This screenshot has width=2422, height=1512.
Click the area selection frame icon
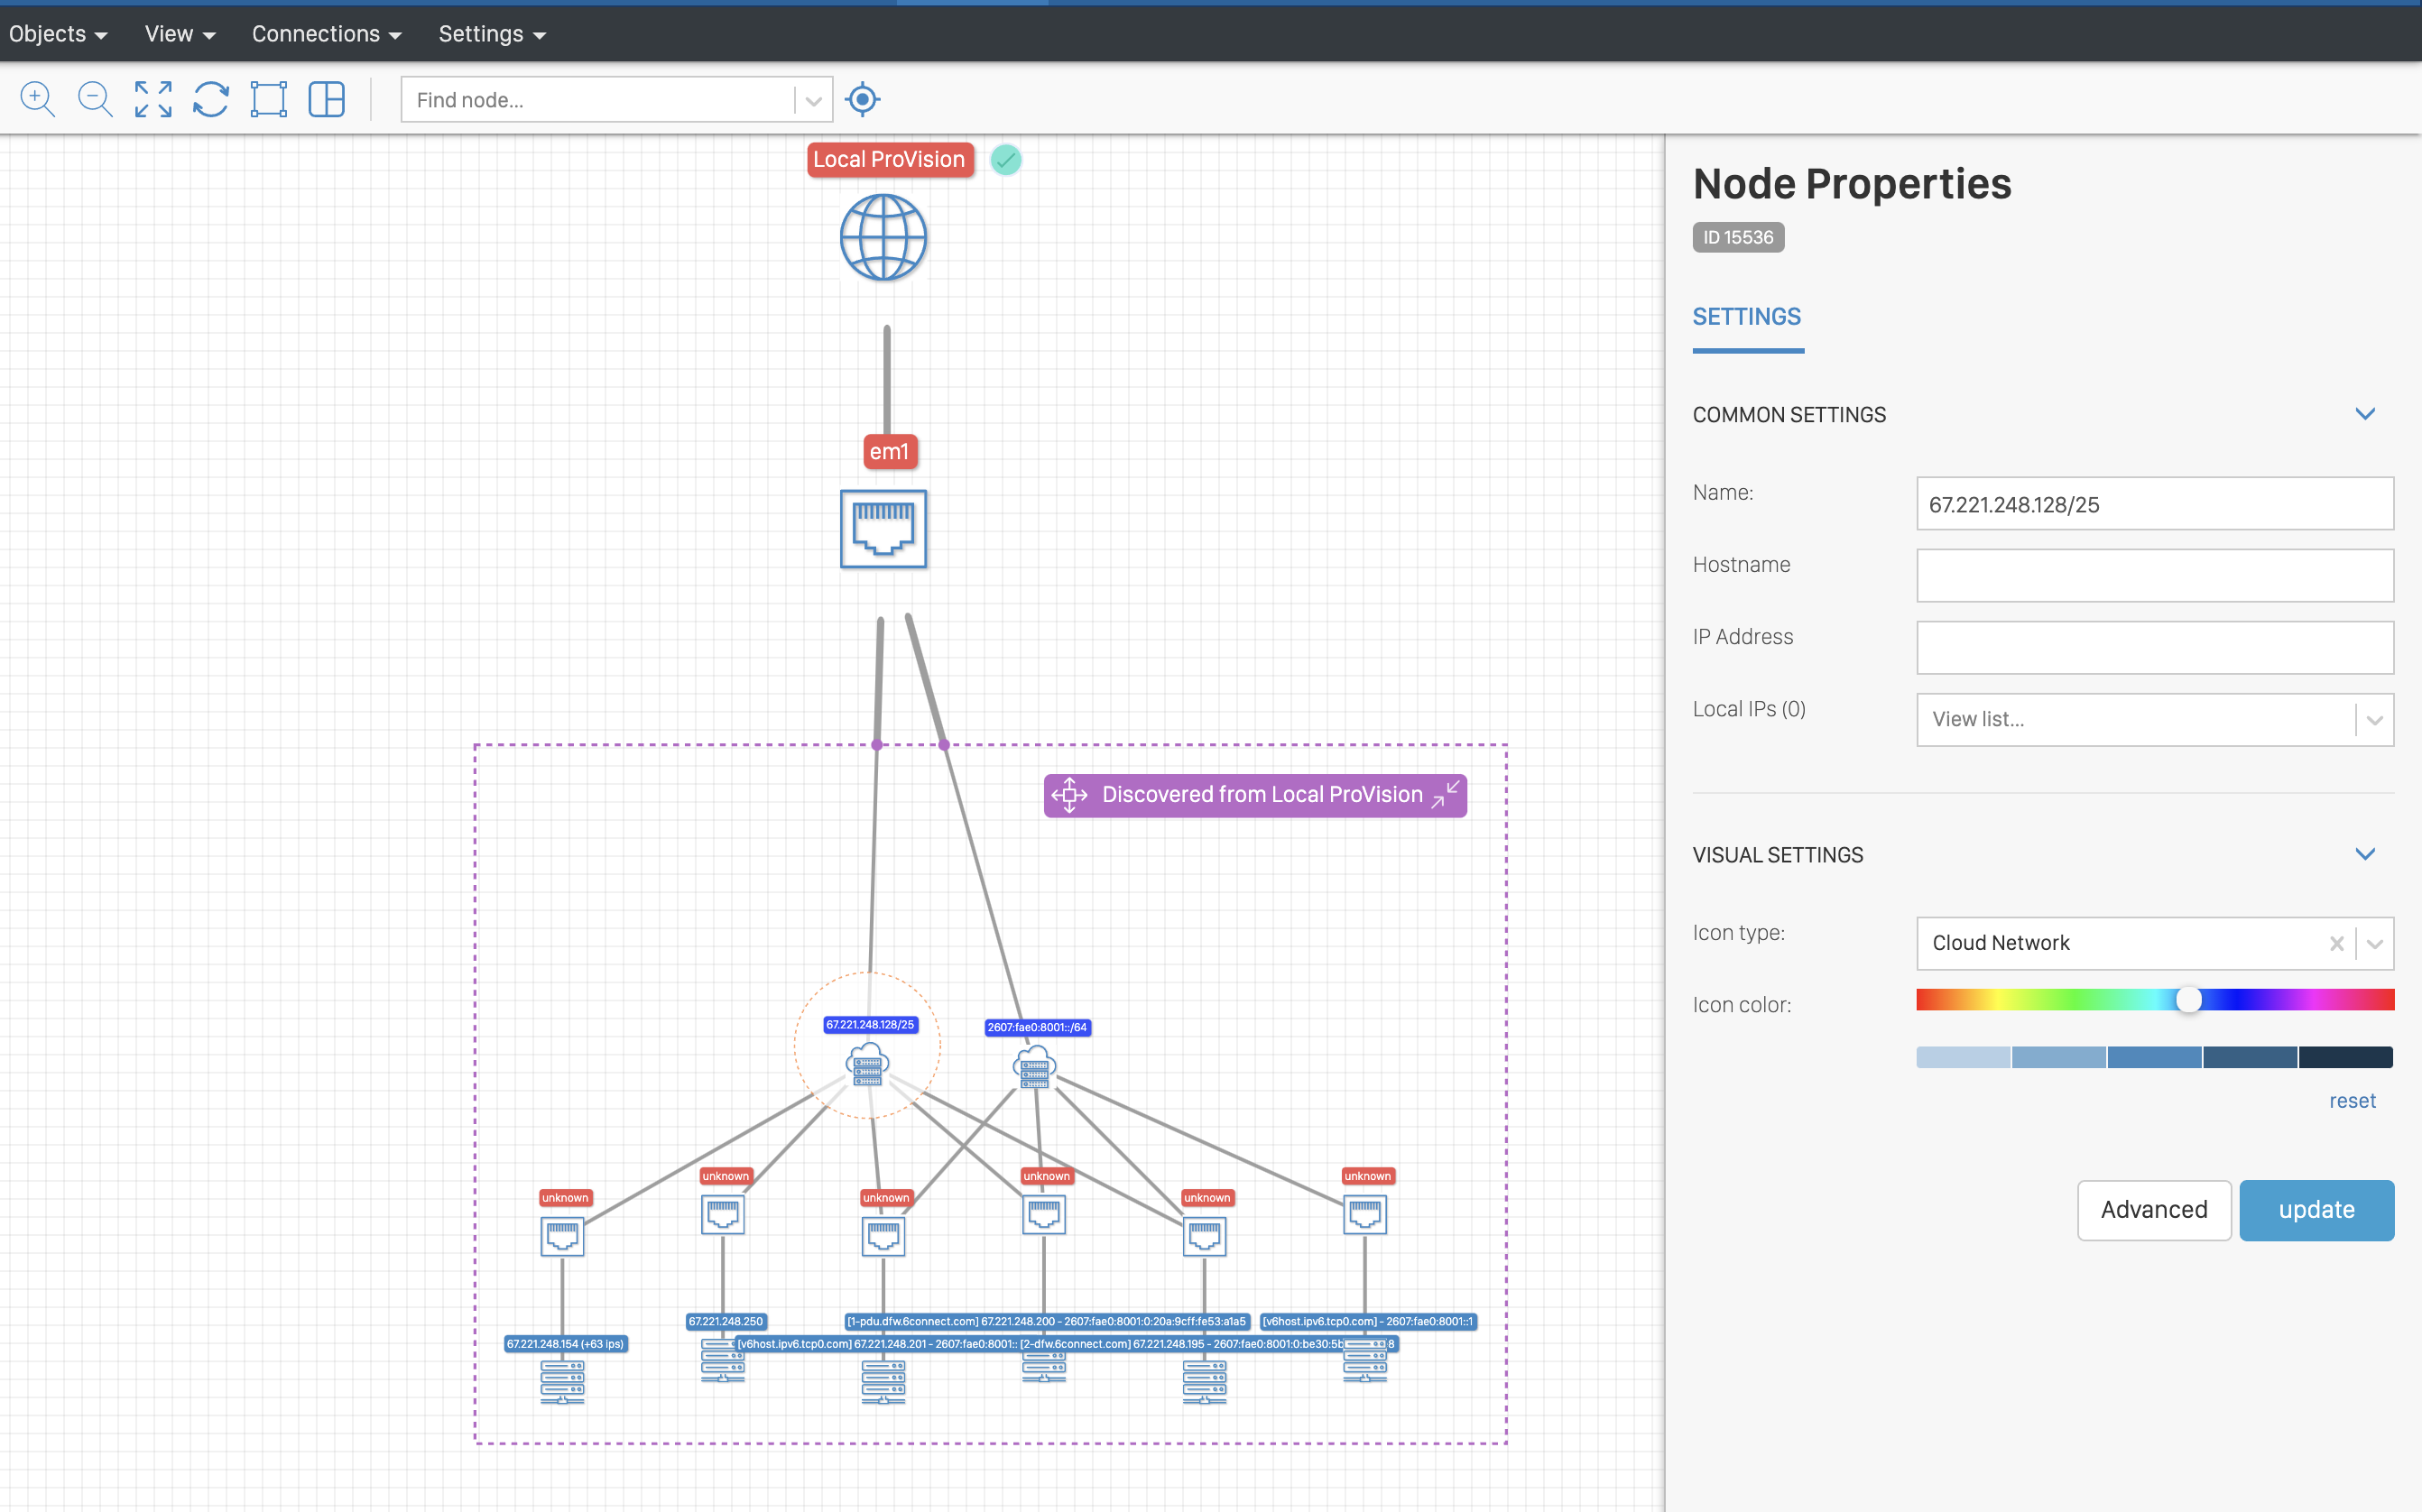pyautogui.click(x=268, y=99)
